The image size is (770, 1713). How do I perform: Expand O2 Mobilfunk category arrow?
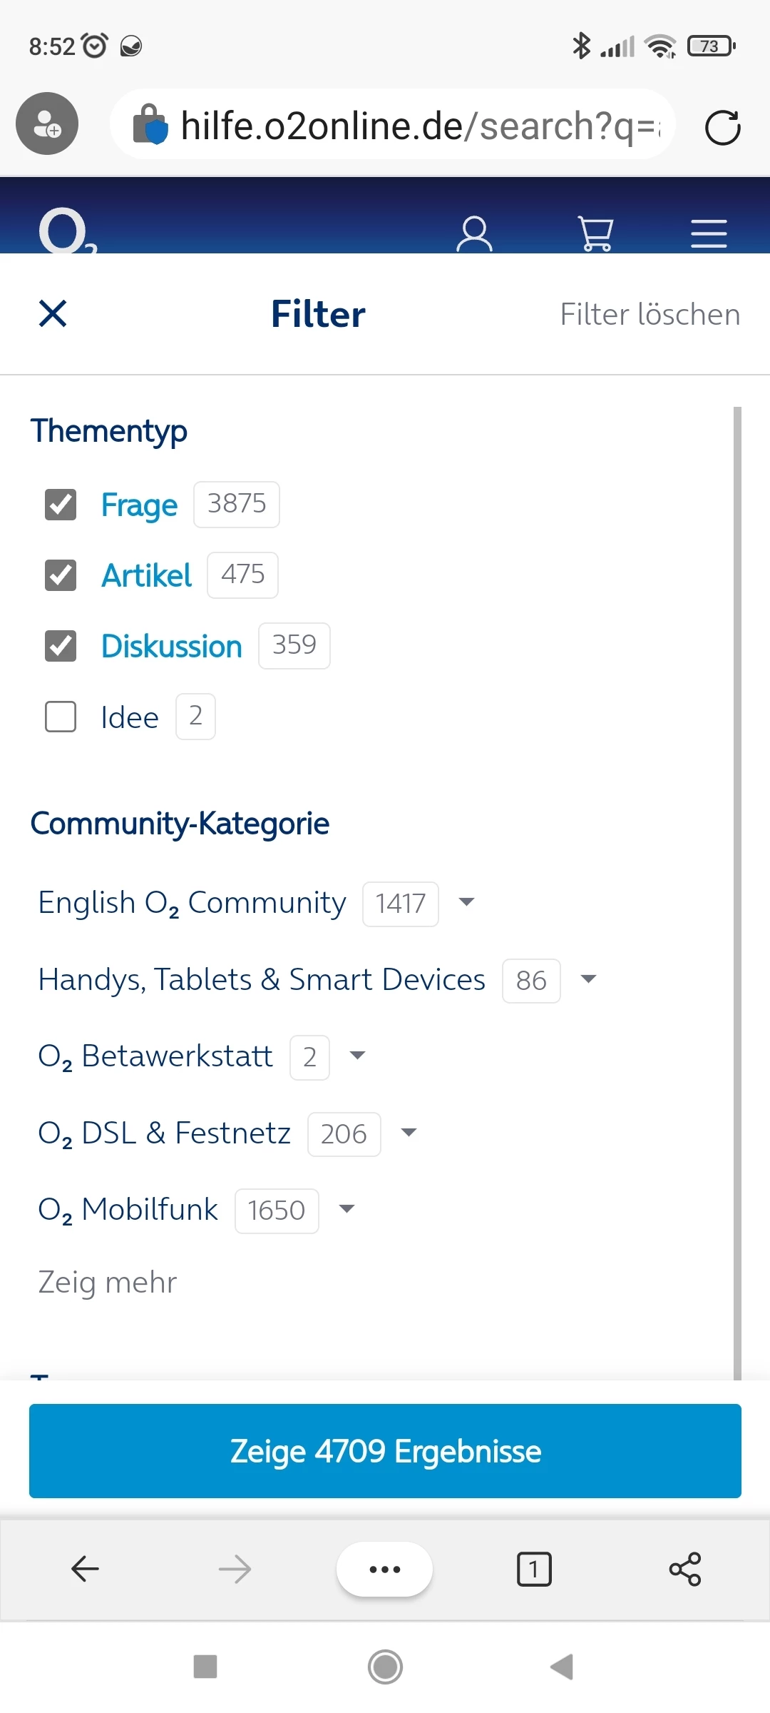coord(346,1209)
